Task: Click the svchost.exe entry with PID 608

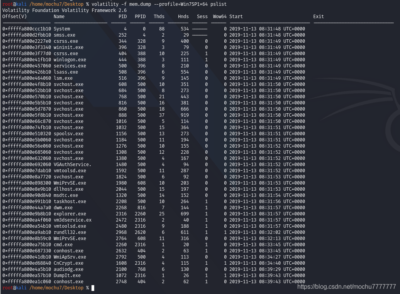Action: coord(68,84)
